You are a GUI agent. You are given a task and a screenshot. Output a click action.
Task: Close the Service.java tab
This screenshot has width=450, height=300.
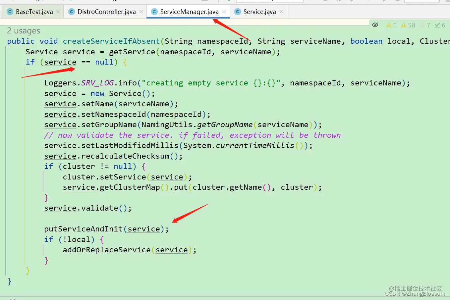pos(281,12)
